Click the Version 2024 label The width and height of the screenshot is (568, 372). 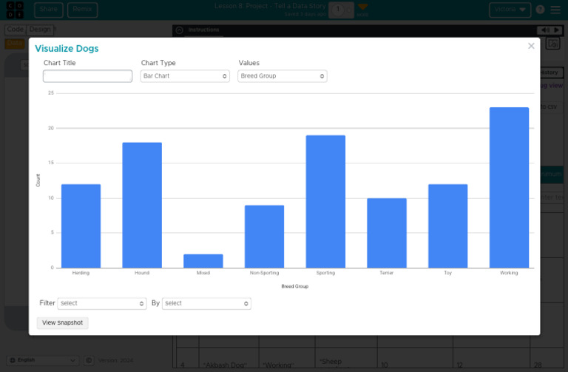[x=115, y=360]
